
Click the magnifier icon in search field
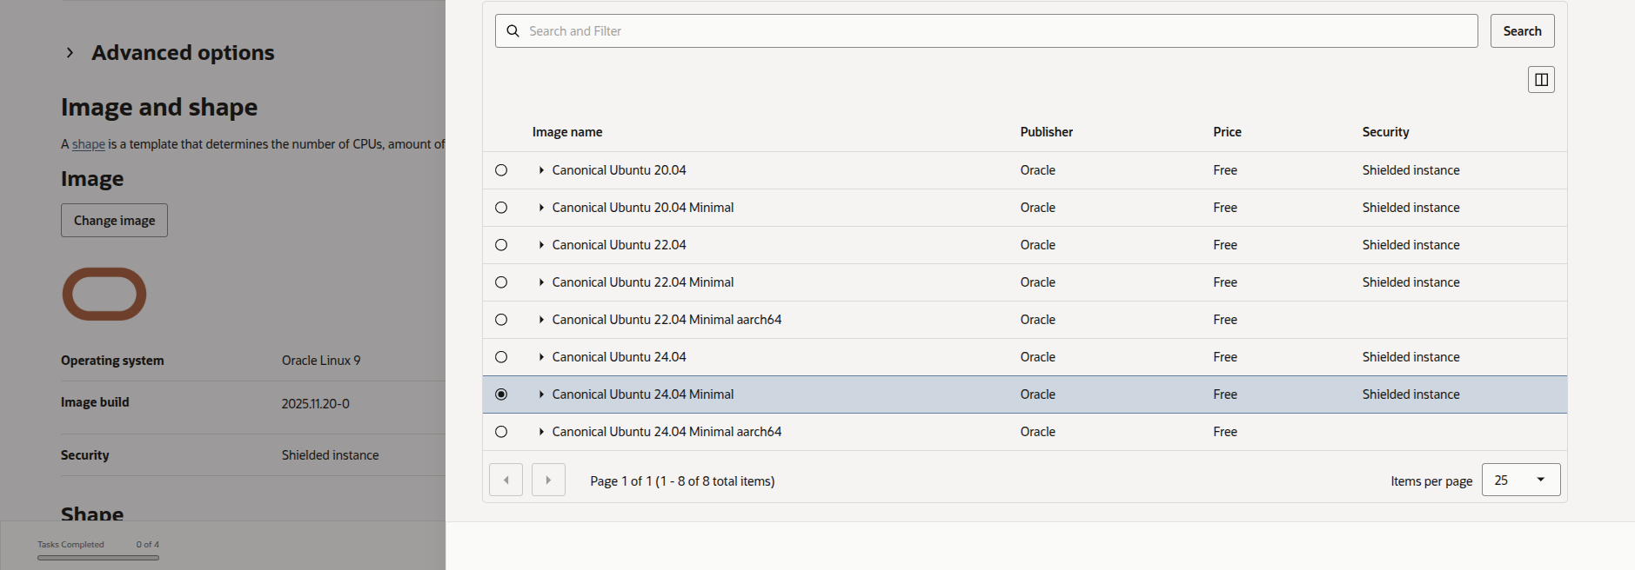[513, 31]
